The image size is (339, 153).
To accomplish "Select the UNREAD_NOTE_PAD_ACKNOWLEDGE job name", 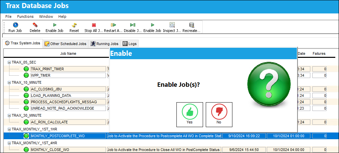I will [68, 108].
